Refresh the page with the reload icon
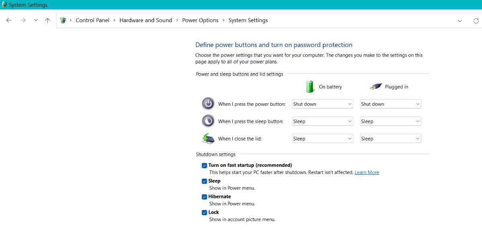Viewport: 482px width, 241px height. [x=476, y=21]
